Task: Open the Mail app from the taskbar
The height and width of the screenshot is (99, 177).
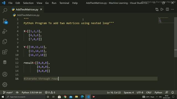Action: (x=71, y=97)
